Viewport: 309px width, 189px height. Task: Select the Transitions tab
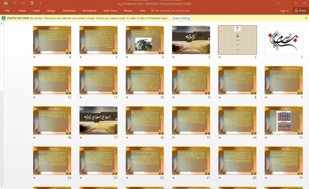click(69, 10)
